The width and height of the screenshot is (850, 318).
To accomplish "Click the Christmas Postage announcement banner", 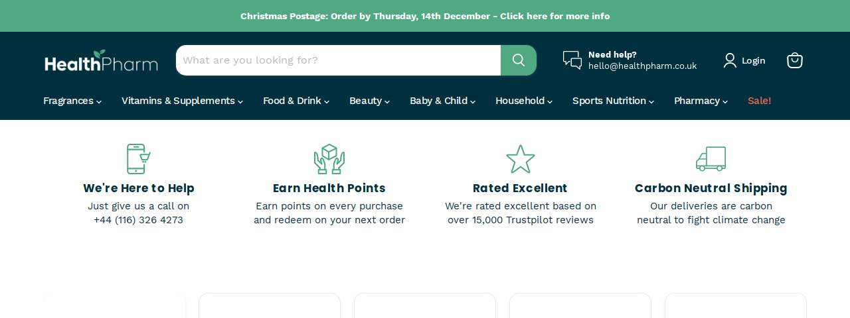I will point(425,16).
